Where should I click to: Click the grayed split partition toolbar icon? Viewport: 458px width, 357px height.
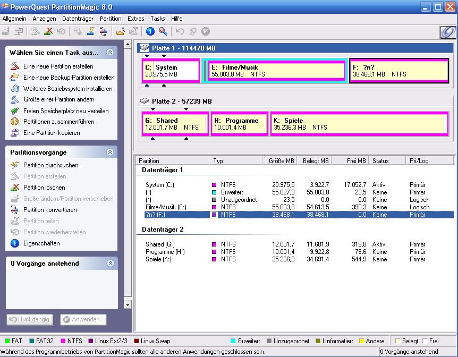tap(133, 31)
